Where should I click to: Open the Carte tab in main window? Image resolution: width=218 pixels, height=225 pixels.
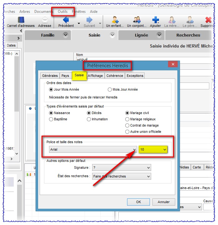pos(197,167)
